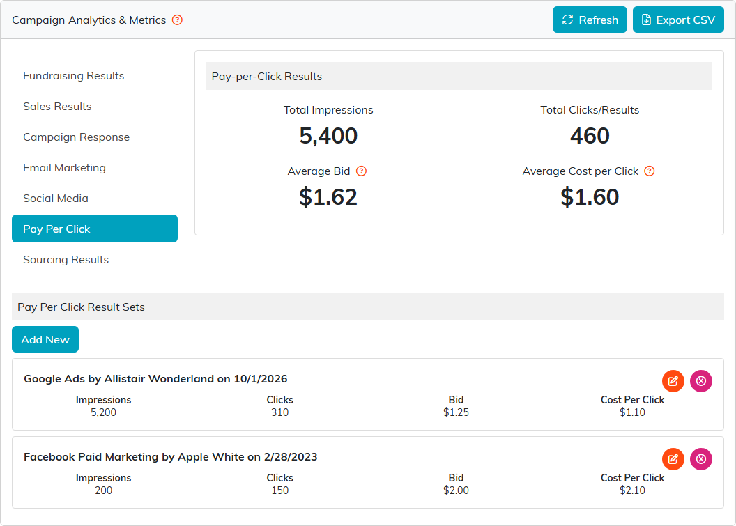Click help icon next to Average Cost per Click

click(649, 171)
